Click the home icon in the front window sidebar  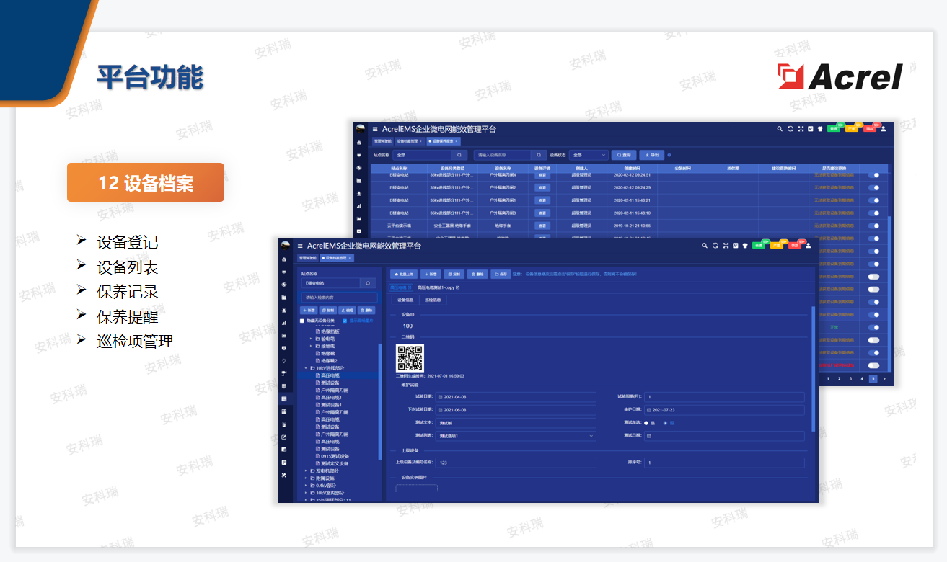click(284, 259)
